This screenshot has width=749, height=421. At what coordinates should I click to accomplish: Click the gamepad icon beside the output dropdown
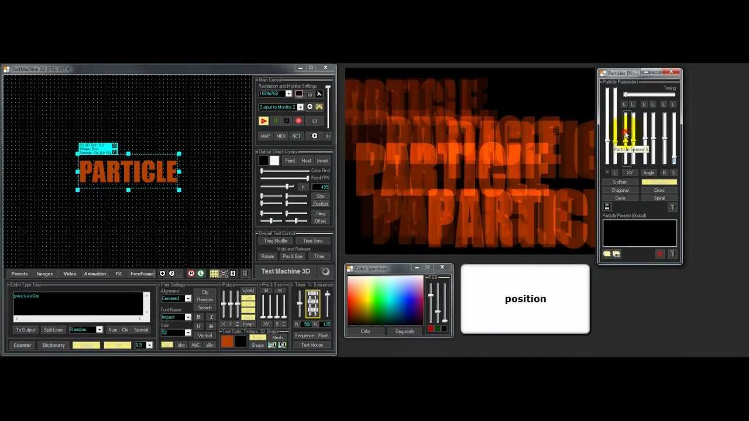tap(319, 107)
